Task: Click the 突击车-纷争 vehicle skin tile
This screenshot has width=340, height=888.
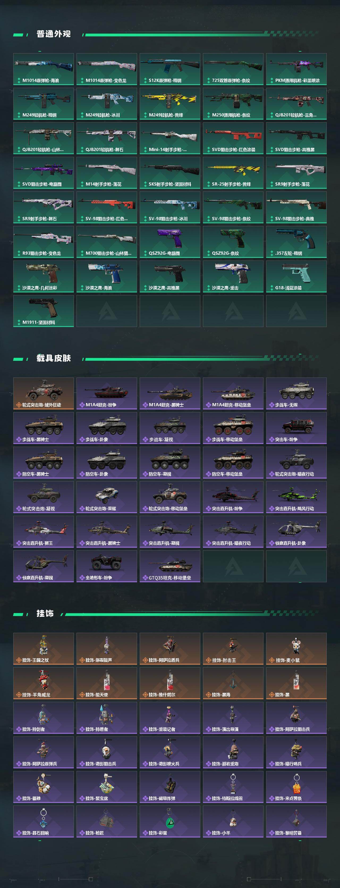Action: click(x=296, y=428)
